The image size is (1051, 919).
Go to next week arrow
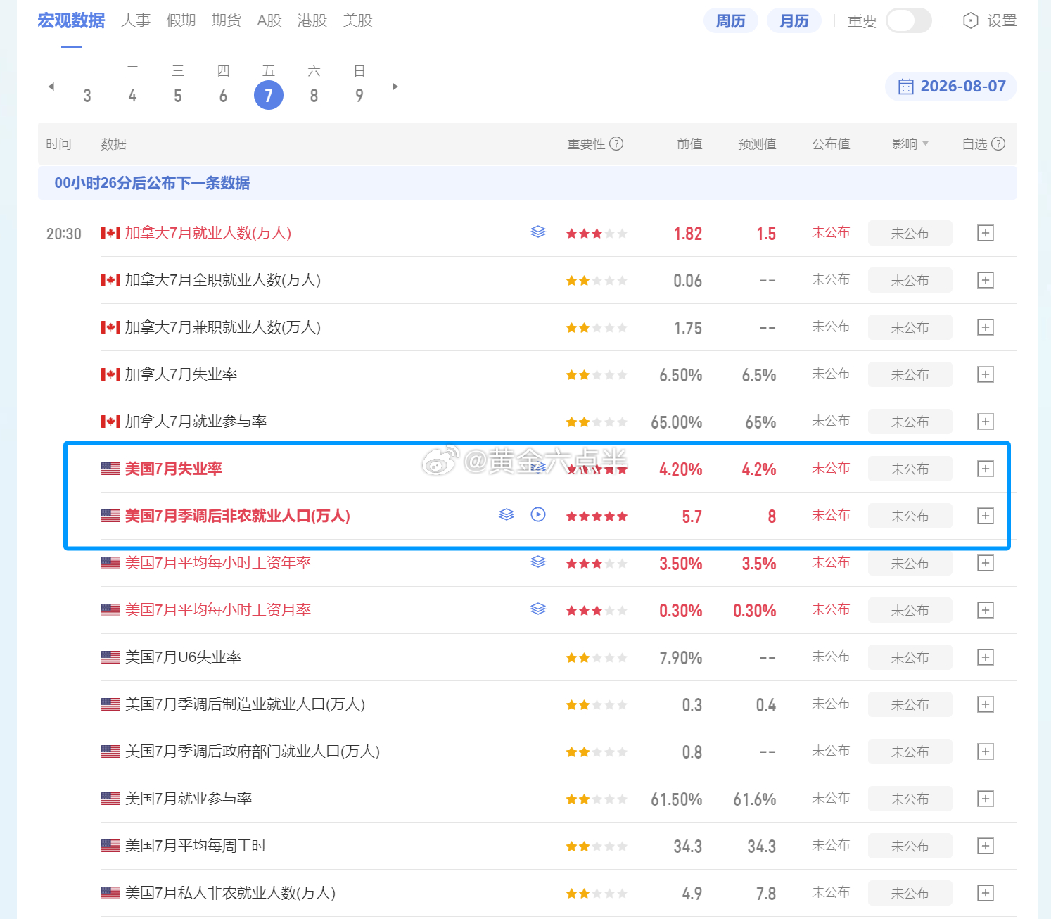point(395,87)
